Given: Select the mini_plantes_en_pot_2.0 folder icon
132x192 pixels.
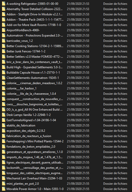Looking at the screenshot, I should [4, 183].
